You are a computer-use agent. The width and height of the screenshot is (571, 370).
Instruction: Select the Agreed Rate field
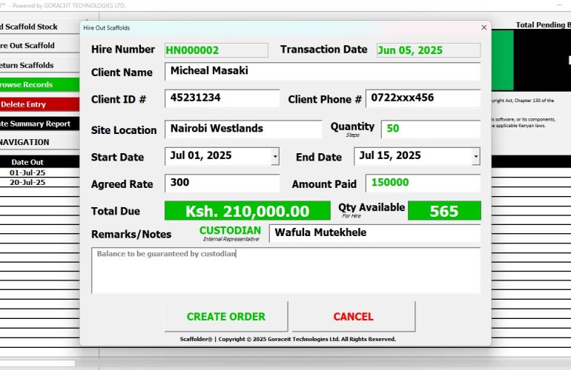[222, 184]
